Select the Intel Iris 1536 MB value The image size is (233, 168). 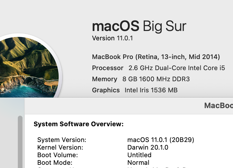click(151, 90)
